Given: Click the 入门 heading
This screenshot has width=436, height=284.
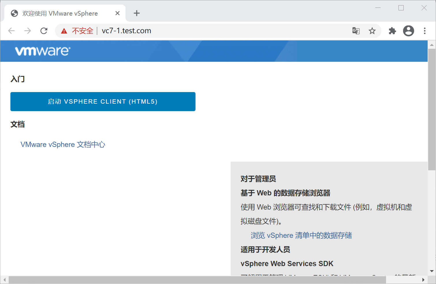Looking at the screenshot, I should point(18,79).
